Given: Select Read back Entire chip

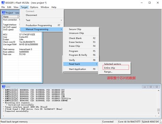Looking at the screenshot, I should [114, 68].
